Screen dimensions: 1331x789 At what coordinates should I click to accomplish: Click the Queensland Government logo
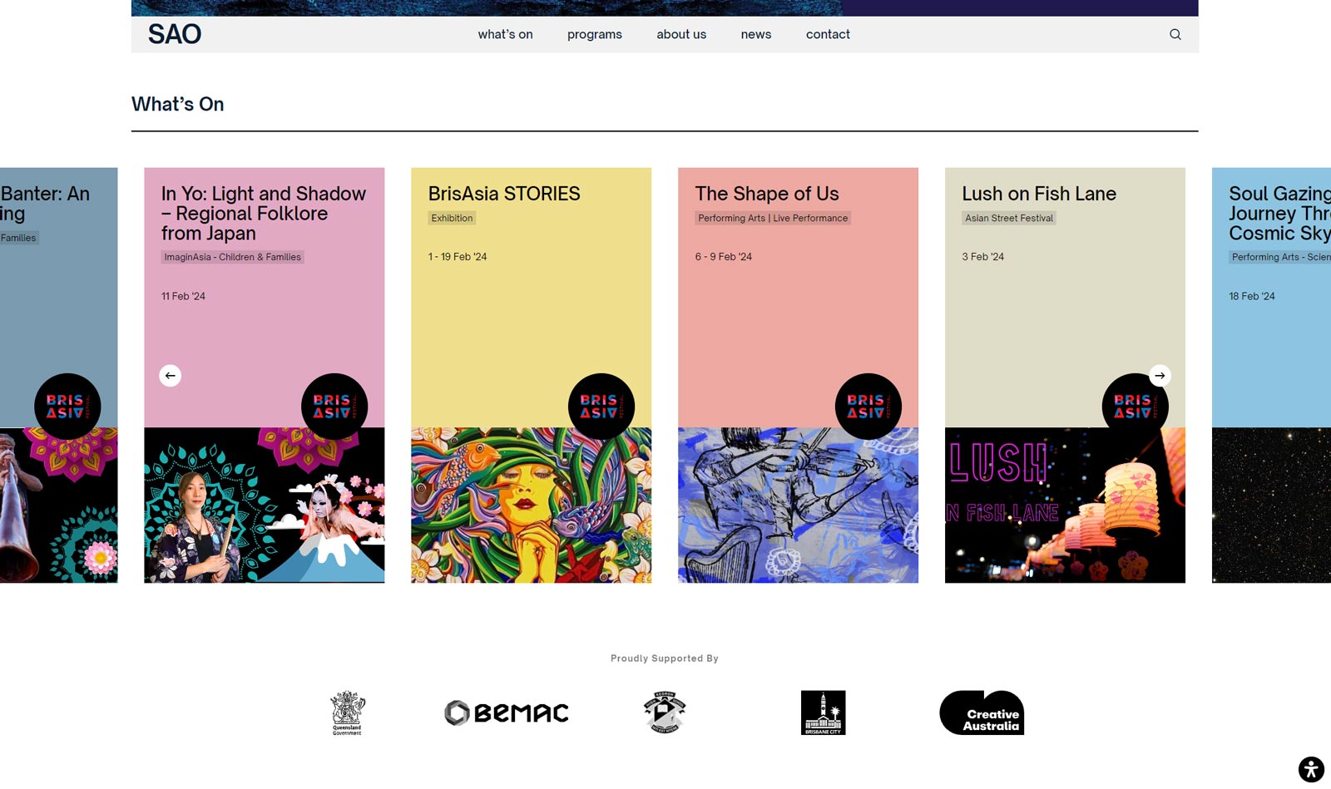[348, 713]
